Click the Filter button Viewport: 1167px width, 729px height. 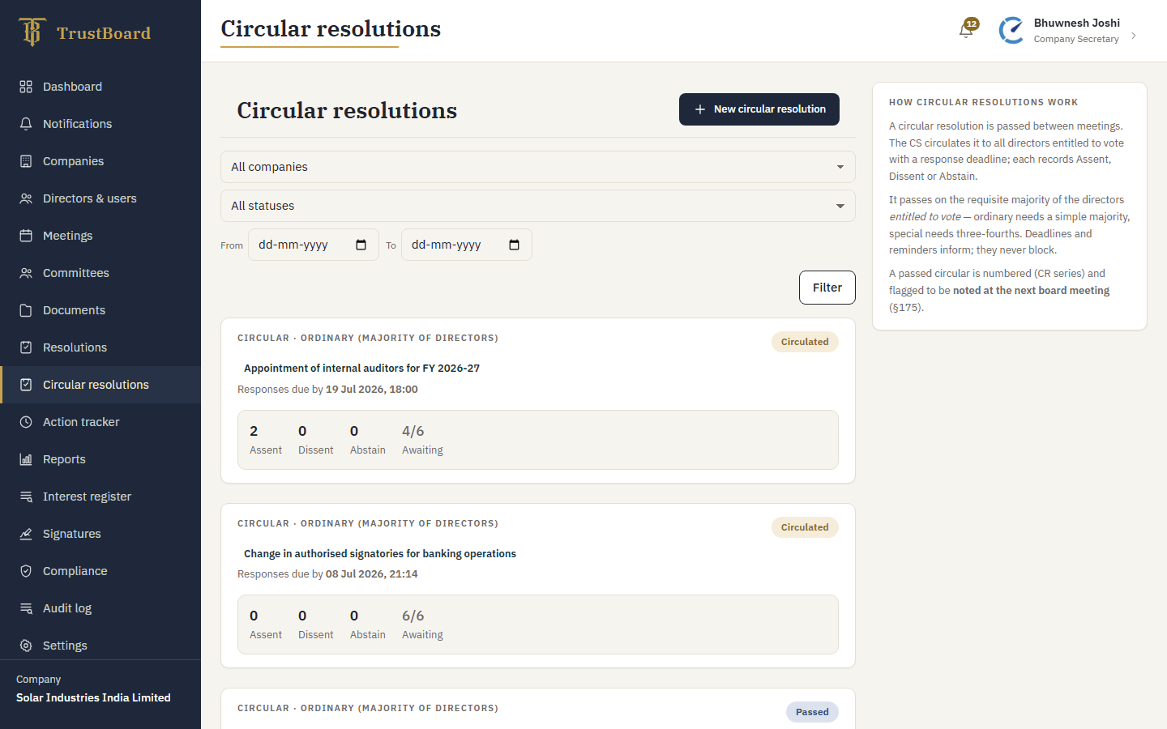click(x=827, y=288)
